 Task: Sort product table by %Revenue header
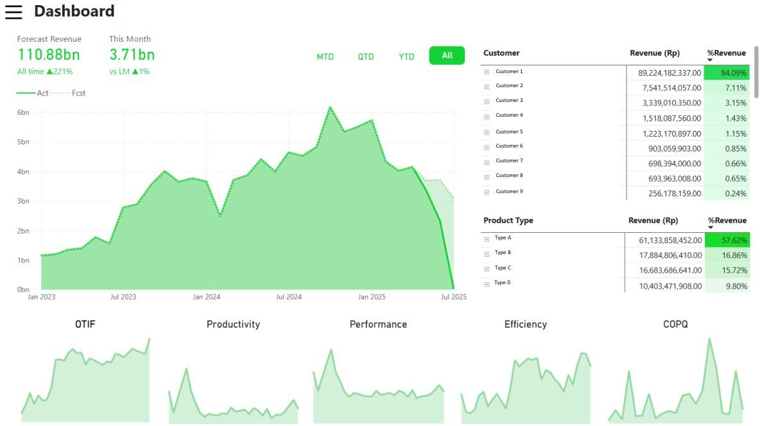click(x=727, y=221)
